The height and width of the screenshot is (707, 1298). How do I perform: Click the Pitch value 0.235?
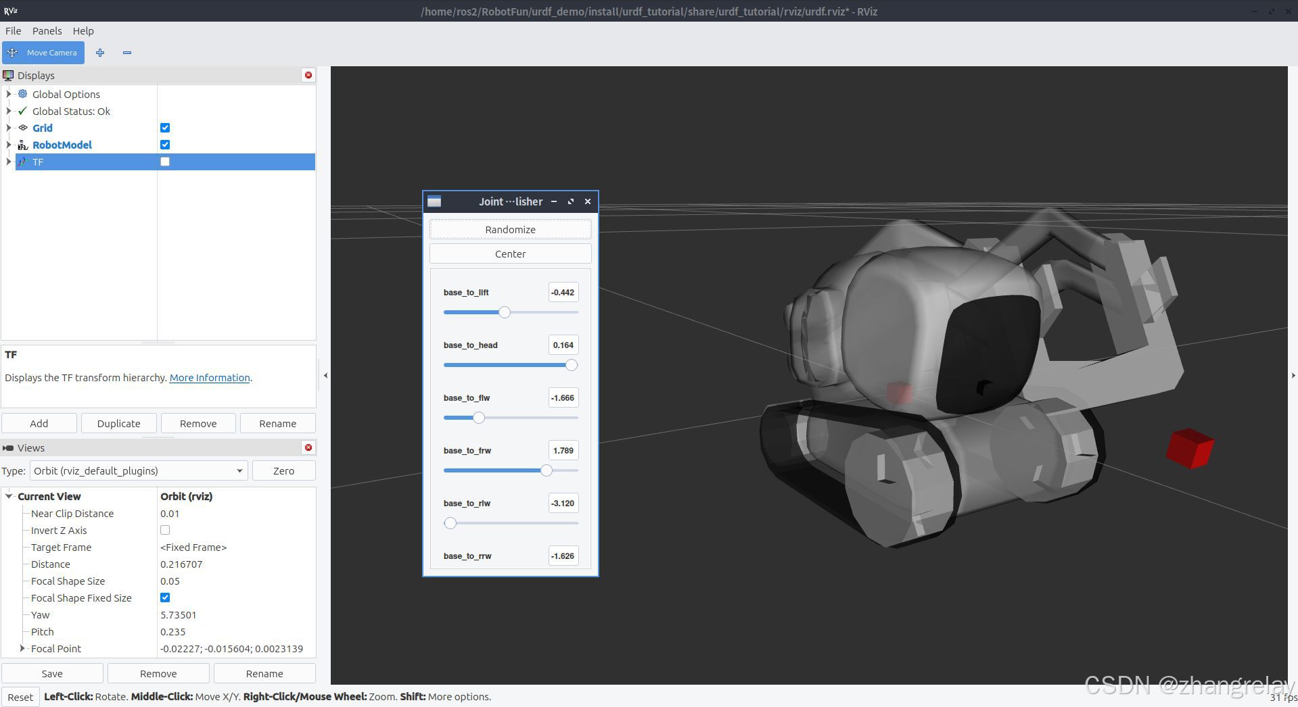173,632
